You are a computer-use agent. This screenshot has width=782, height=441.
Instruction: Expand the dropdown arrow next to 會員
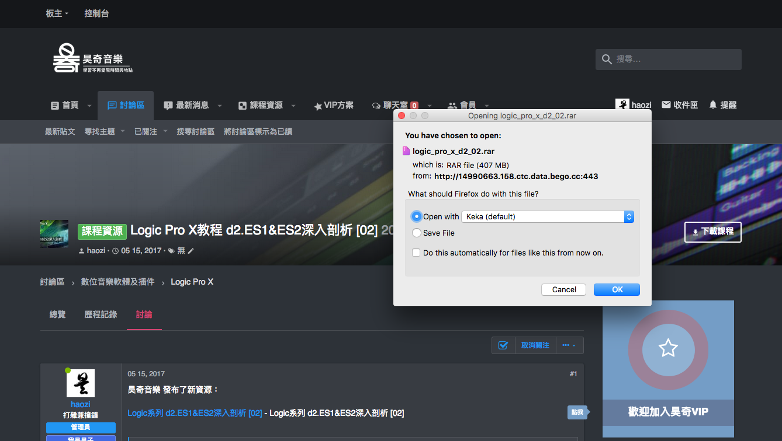coord(487,106)
